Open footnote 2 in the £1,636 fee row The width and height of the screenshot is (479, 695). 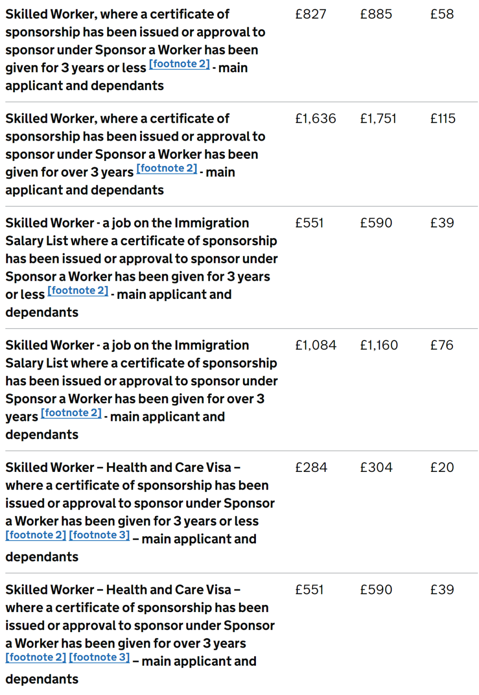(x=167, y=169)
